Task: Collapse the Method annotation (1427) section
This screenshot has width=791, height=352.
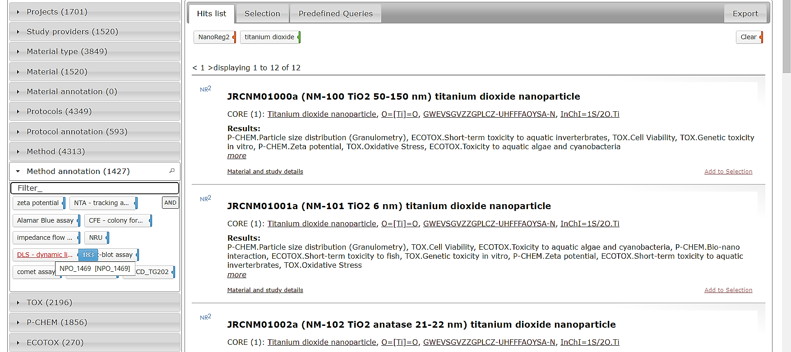Action: [x=78, y=171]
